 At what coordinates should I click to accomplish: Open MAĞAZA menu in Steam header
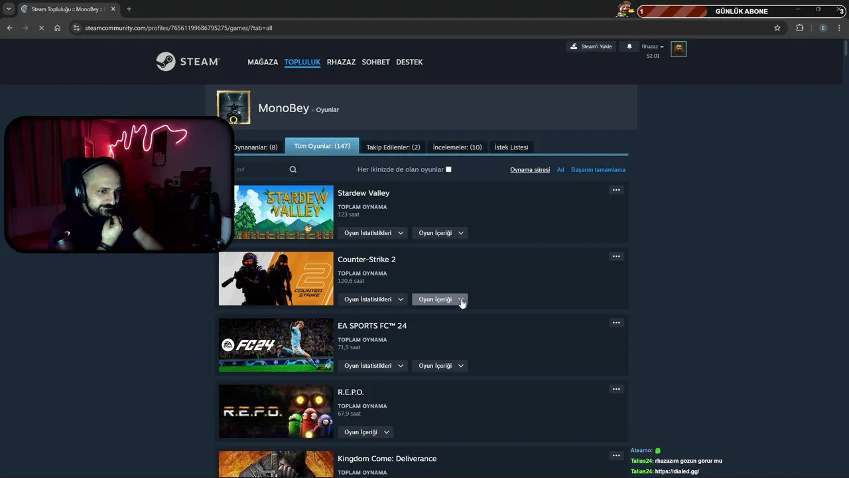coord(263,62)
